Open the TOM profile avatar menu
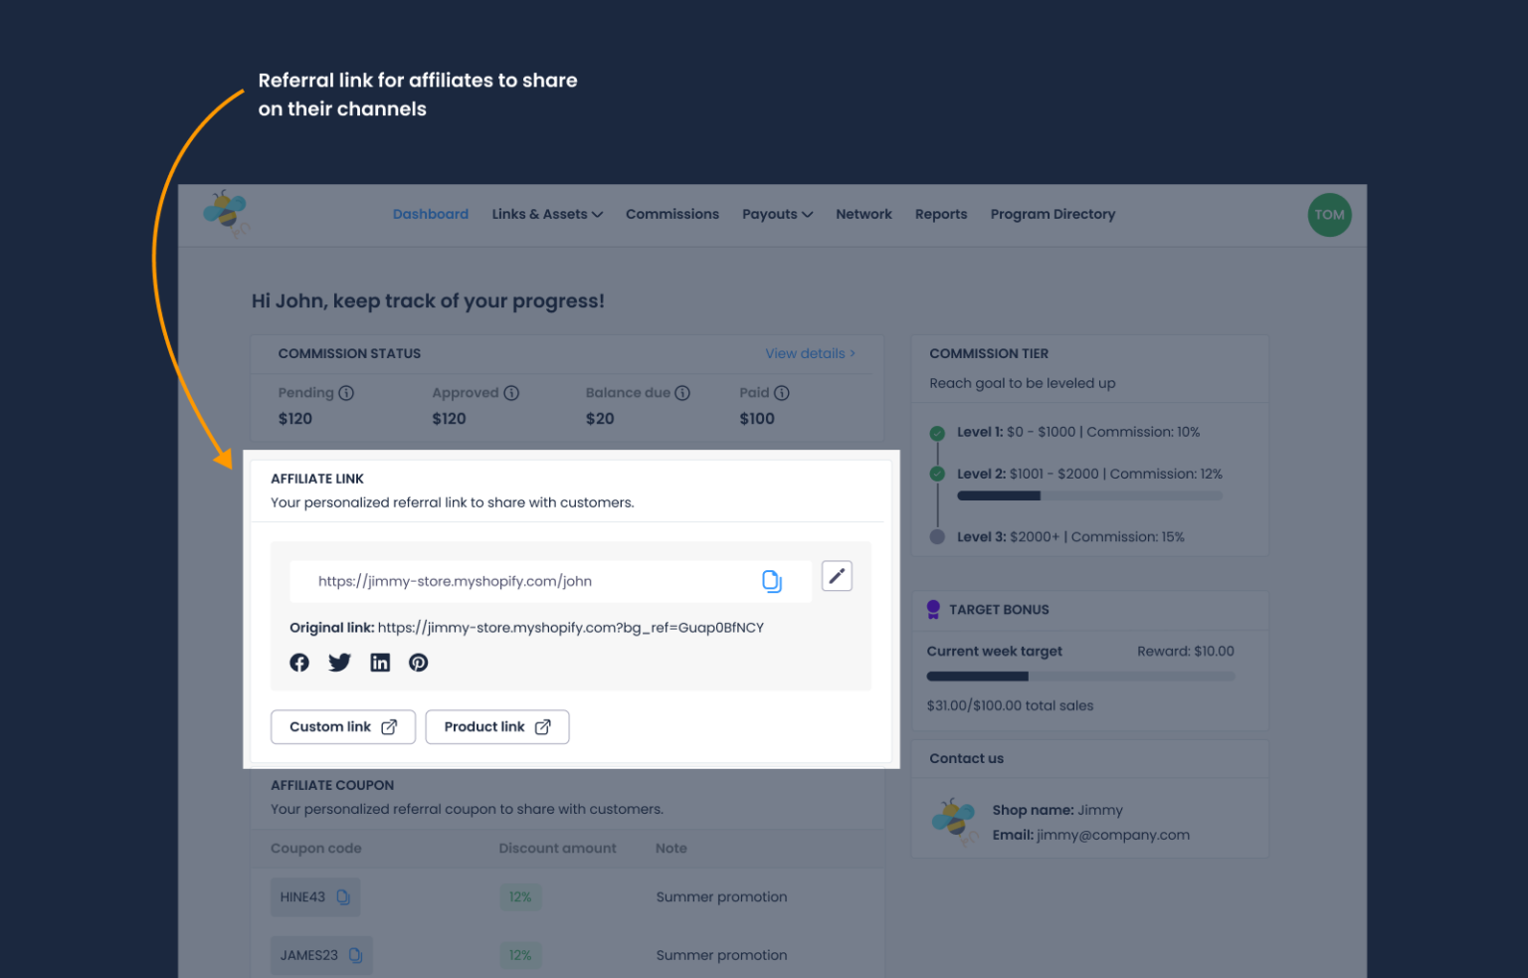The width and height of the screenshot is (1528, 978). pyautogui.click(x=1330, y=214)
